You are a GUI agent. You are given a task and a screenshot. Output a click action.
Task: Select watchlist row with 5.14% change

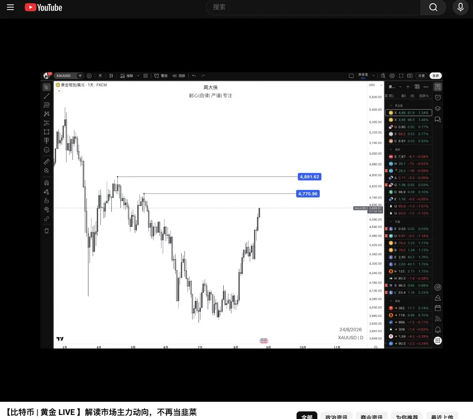[409, 308]
